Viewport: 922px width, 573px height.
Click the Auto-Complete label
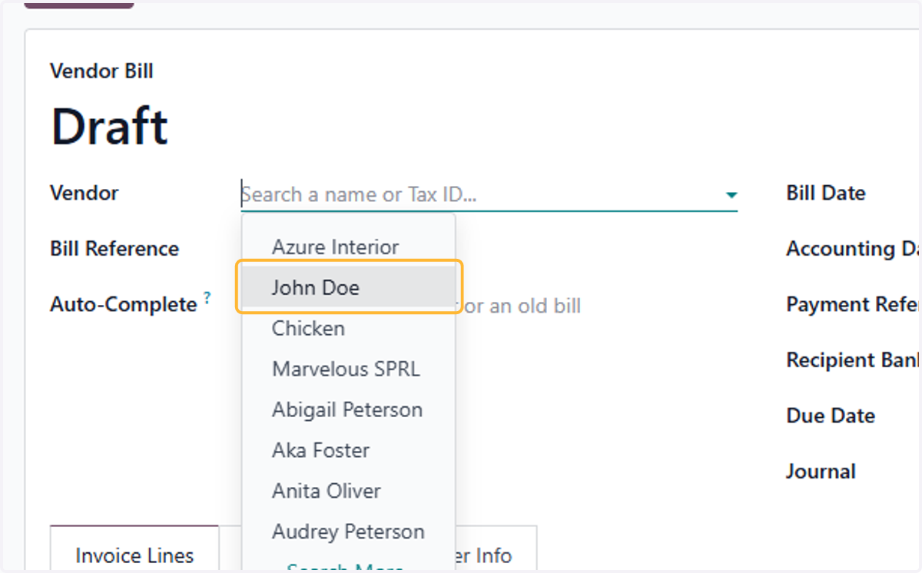pyautogui.click(x=124, y=306)
